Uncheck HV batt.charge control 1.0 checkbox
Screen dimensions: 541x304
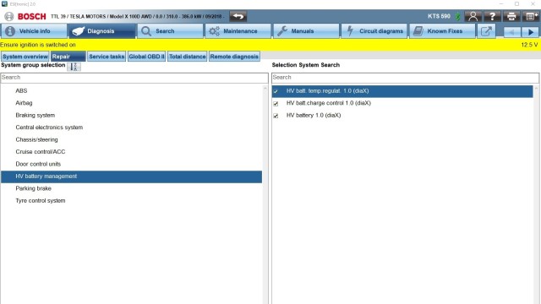(x=276, y=103)
